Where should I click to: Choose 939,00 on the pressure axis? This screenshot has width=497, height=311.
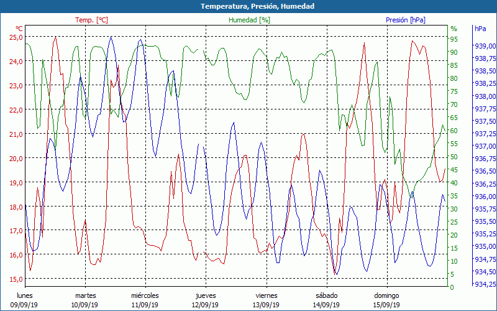coord(485,46)
